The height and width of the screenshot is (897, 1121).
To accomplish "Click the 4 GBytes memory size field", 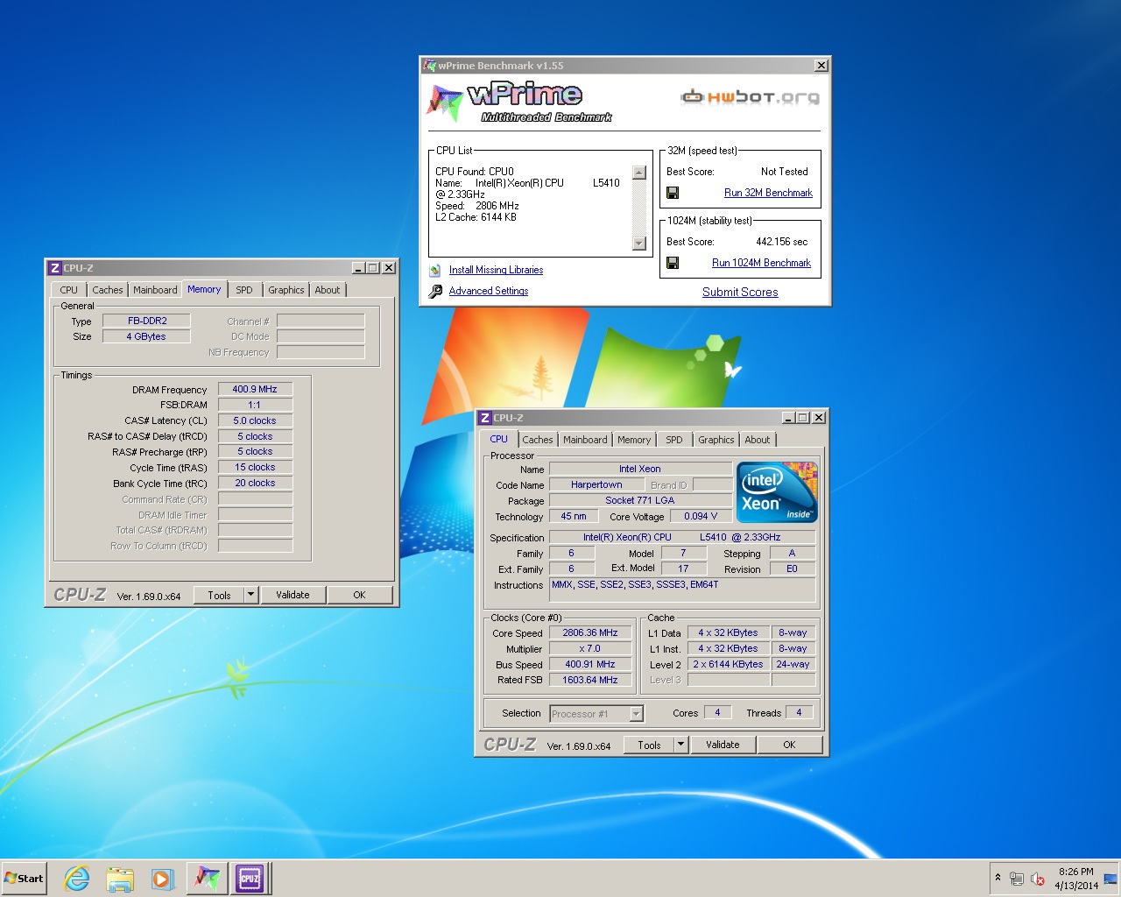I will (146, 336).
